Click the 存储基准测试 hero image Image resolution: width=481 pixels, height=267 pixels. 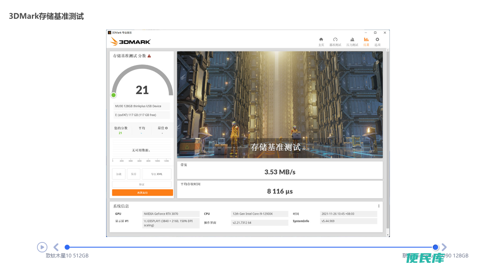(x=280, y=105)
